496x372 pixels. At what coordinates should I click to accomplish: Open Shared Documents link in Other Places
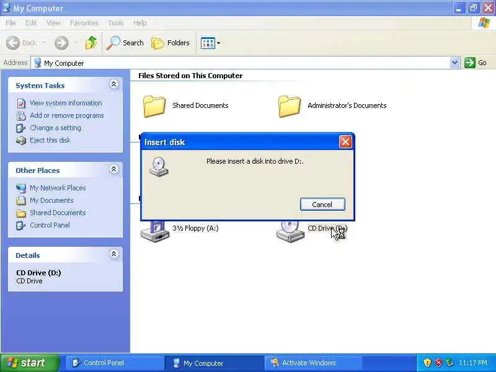[x=58, y=213]
